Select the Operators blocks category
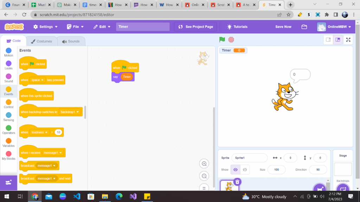360x202 pixels. pos(8,129)
